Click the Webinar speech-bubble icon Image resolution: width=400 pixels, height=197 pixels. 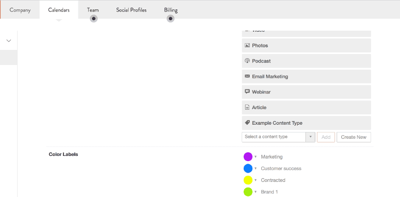coord(247,91)
